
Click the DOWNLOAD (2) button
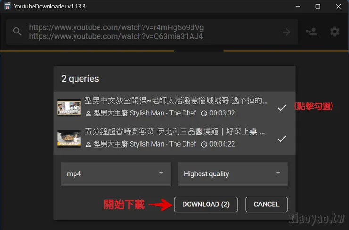(x=206, y=205)
